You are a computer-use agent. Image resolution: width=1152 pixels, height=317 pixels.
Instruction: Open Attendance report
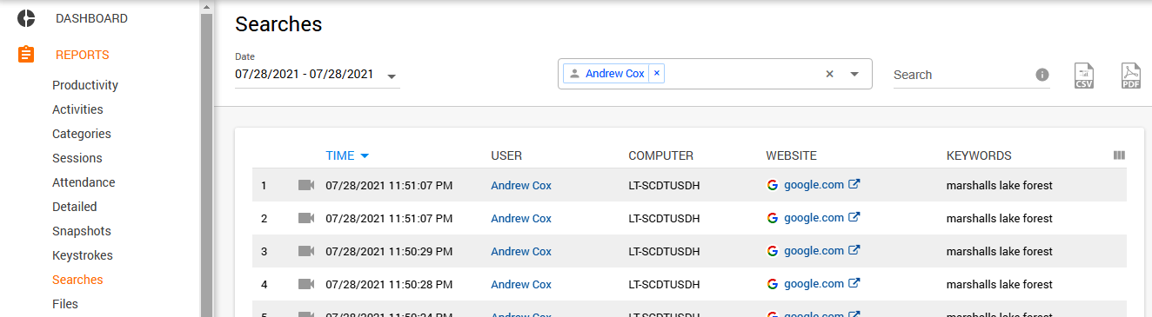tap(84, 182)
